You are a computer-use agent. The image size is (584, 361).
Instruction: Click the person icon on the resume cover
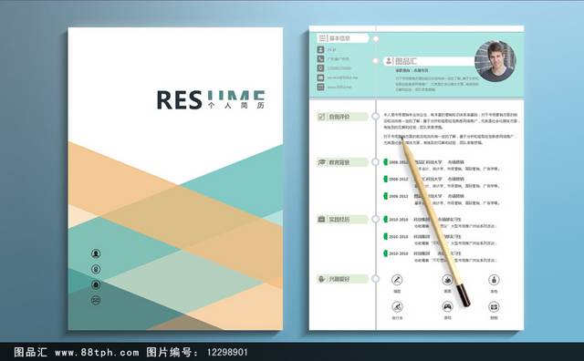96,253
